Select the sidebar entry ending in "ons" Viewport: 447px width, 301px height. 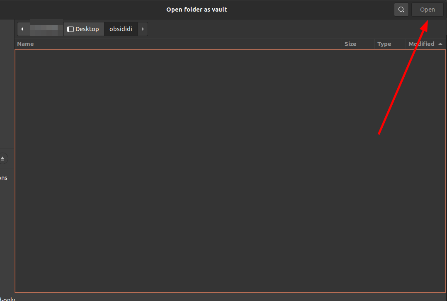tap(3, 178)
